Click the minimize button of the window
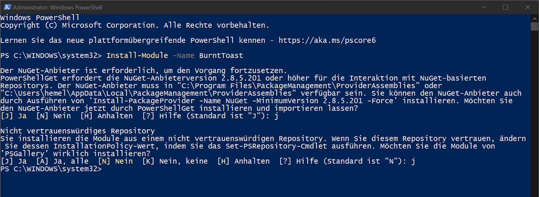This screenshot has width=539, height=197. [x=484, y=7]
